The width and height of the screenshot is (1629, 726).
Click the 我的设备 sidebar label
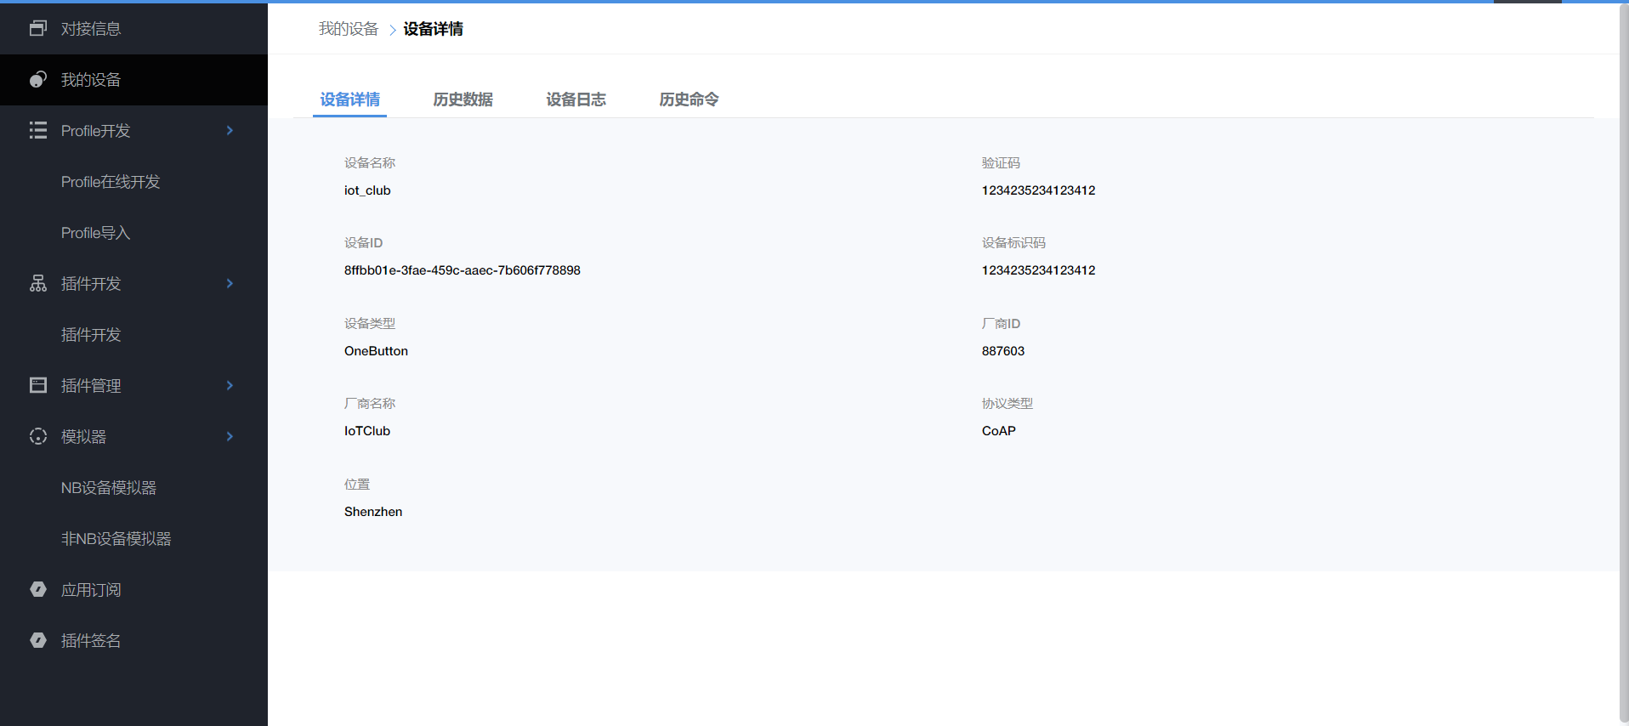91,79
